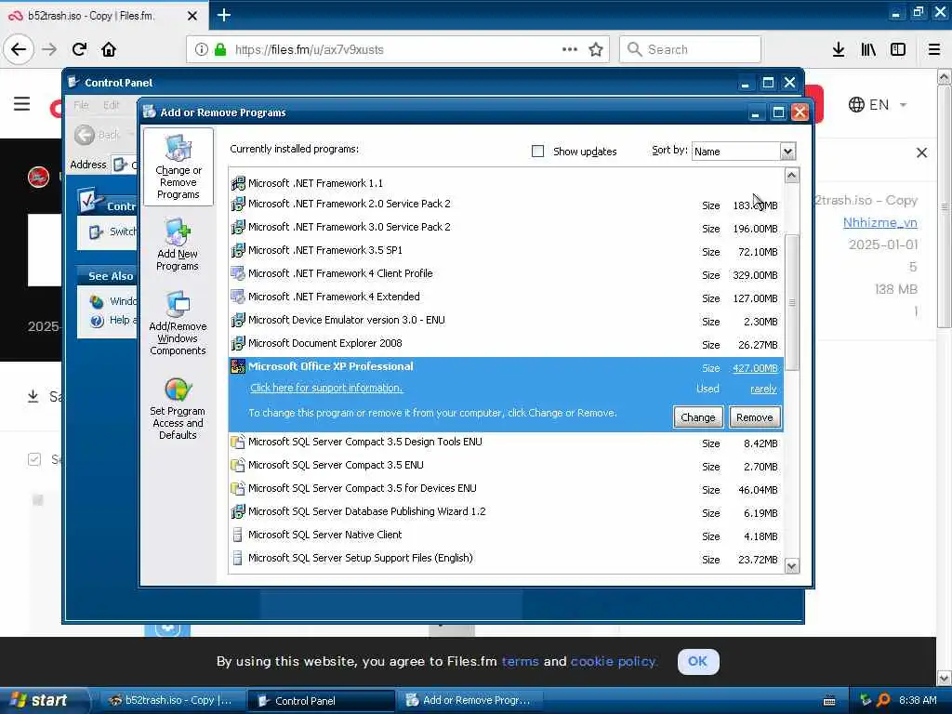Click Microsoft .NET Framework 1.1 icon
This screenshot has width=952, height=714.
tap(238, 183)
